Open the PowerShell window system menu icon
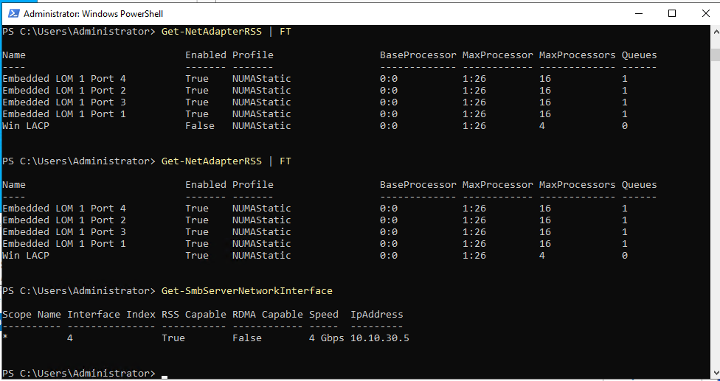The height and width of the screenshot is (381, 720). click(x=14, y=14)
